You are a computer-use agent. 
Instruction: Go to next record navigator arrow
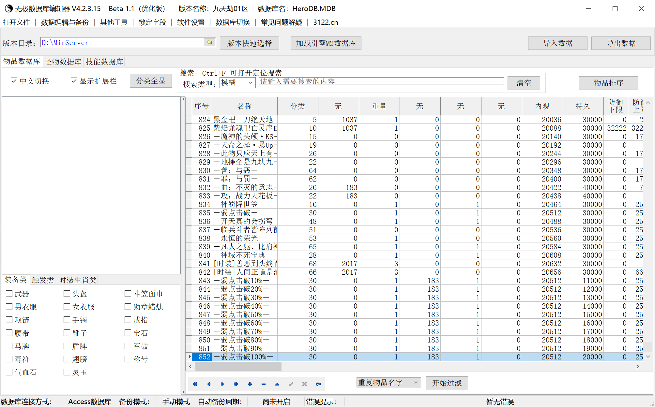pyautogui.click(x=222, y=384)
